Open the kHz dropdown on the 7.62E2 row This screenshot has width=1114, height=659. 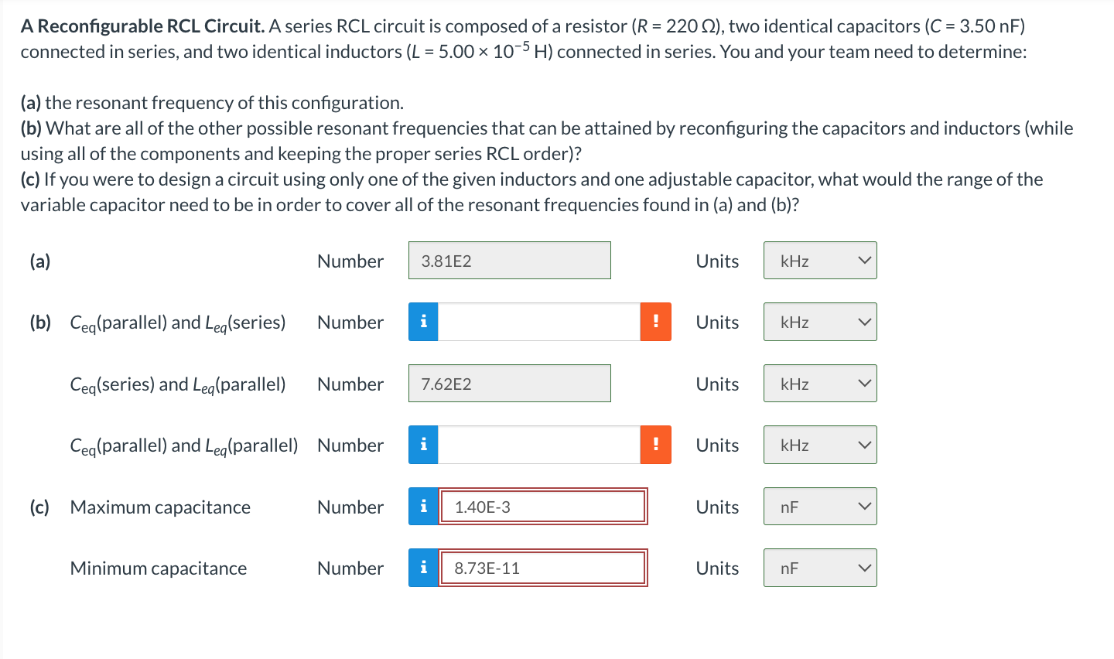tap(819, 383)
